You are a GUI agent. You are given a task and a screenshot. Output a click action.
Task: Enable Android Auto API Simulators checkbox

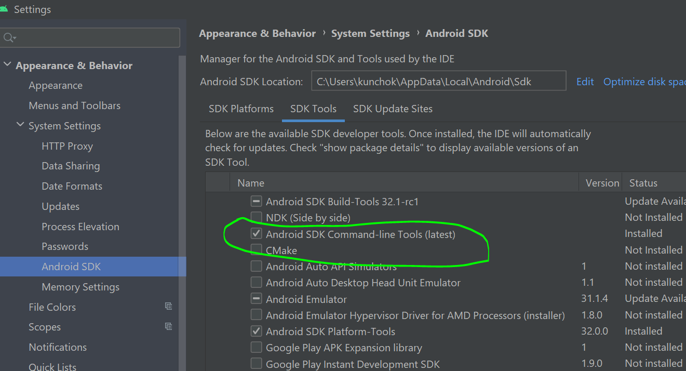pyautogui.click(x=256, y=266)
